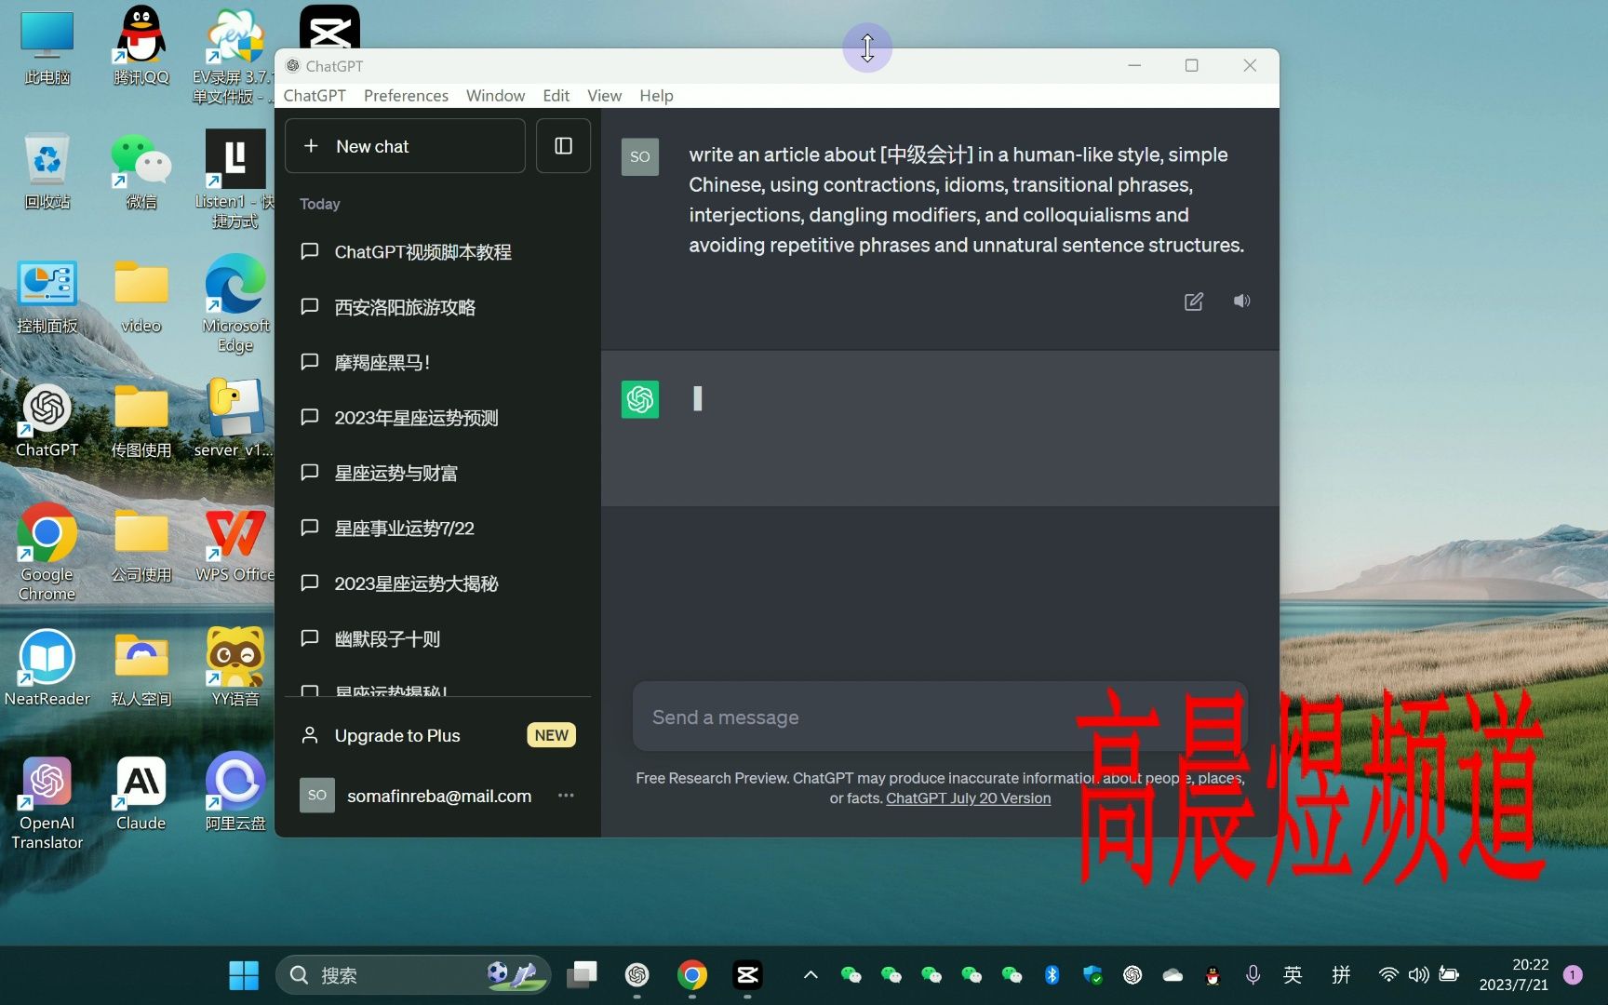The width and height of the screenshot is (1608, 1005).
Task: Open the Help menu
Action: click(656, 96)
